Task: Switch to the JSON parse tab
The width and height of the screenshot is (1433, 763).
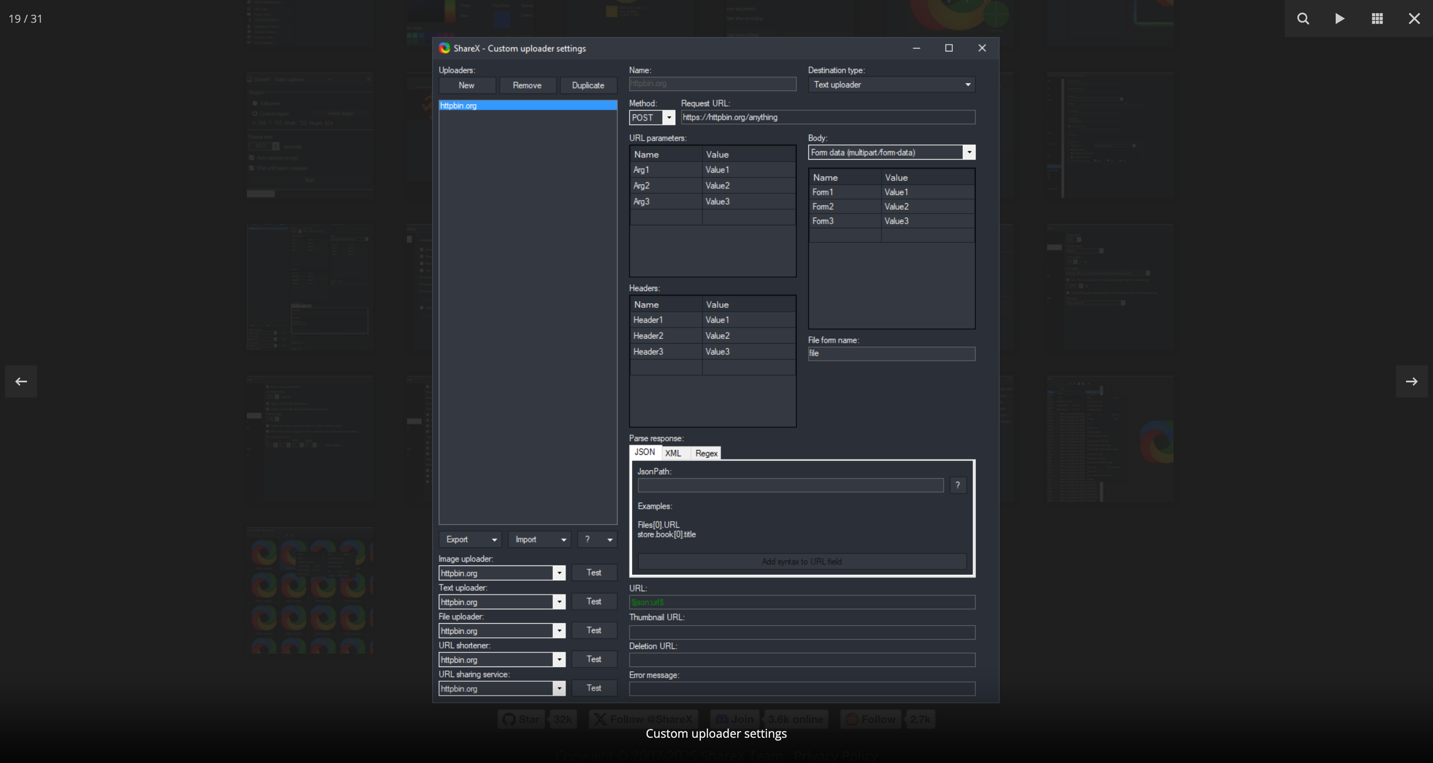Action: point(645,452)
